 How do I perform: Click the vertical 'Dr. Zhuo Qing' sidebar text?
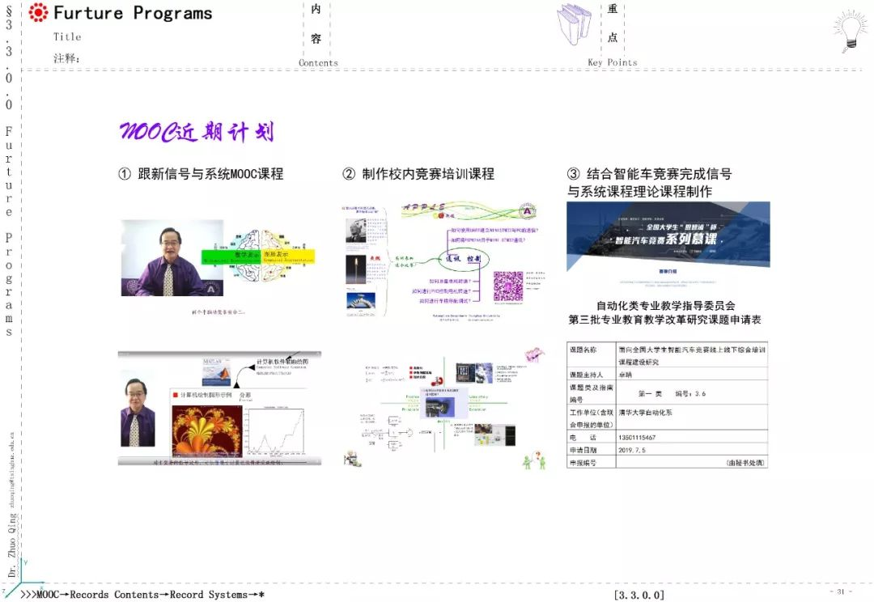12,545
